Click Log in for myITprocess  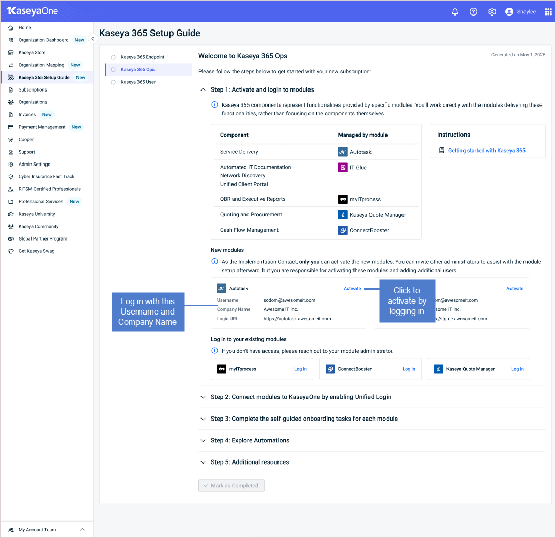point(300,369)
